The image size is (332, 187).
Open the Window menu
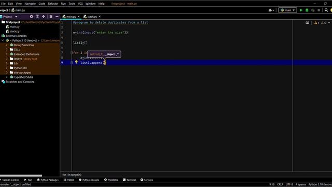coord(90,4)
